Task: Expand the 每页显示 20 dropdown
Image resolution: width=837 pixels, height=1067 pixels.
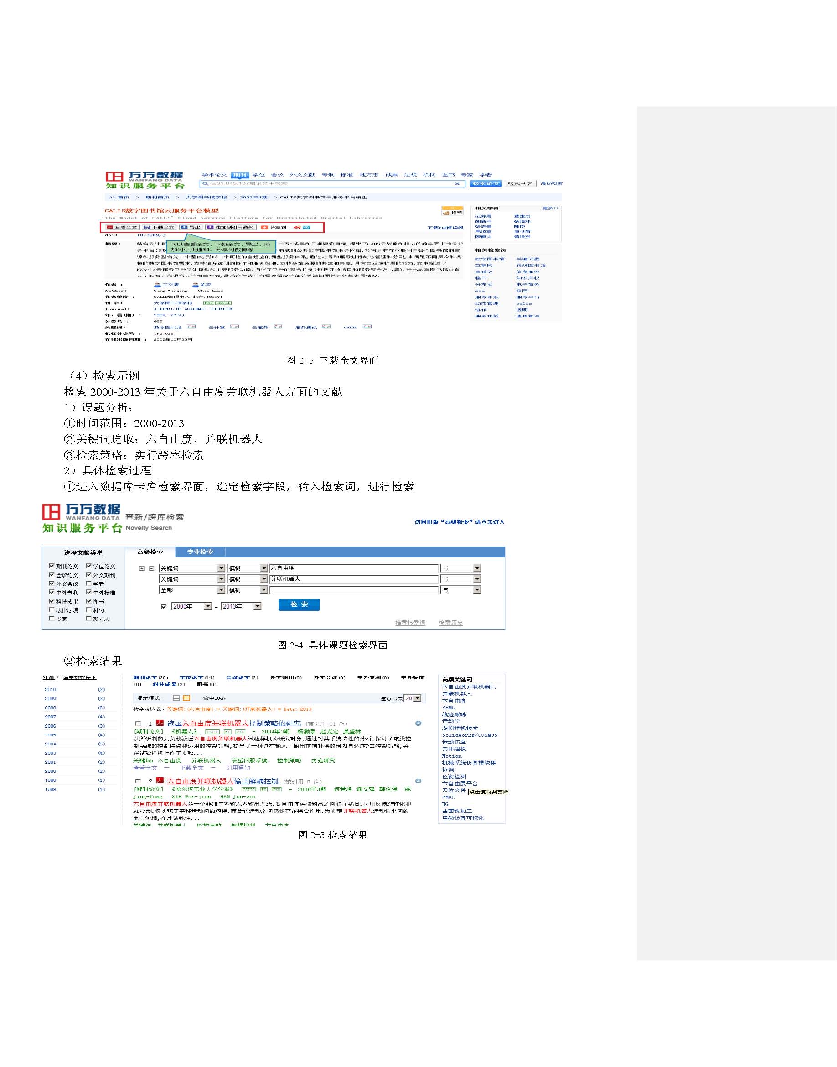Action: coord(417,698)
